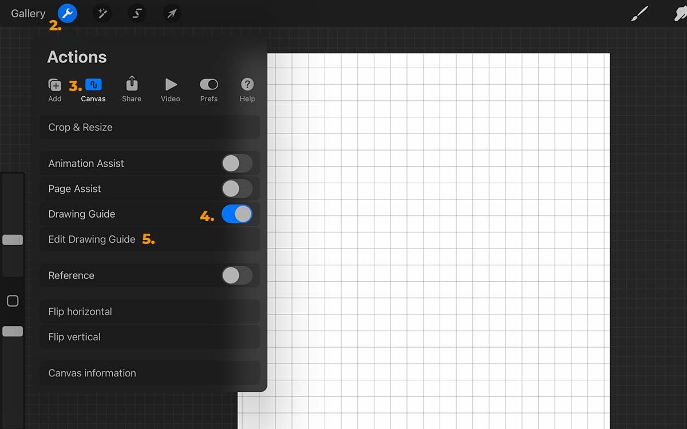Open the Video tab in Actions
Image resolution: width=687 pixels, height=429 pixels.
click(171, 90)
